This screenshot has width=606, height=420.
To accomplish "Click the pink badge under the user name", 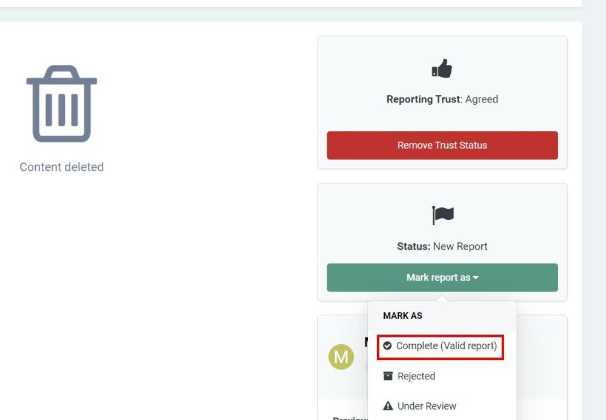I will 365,365.
